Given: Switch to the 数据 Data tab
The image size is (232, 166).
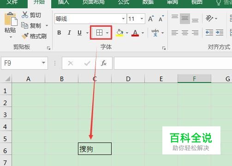Looking at the screenshot, I should [x=148, y=2].
